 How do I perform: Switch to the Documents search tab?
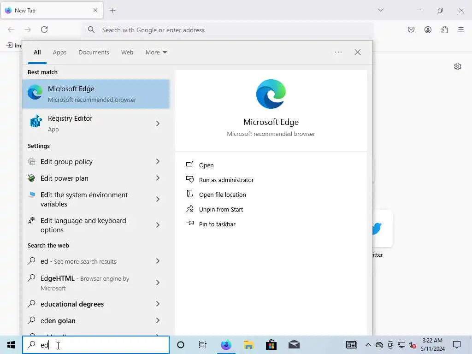(94, 53)
